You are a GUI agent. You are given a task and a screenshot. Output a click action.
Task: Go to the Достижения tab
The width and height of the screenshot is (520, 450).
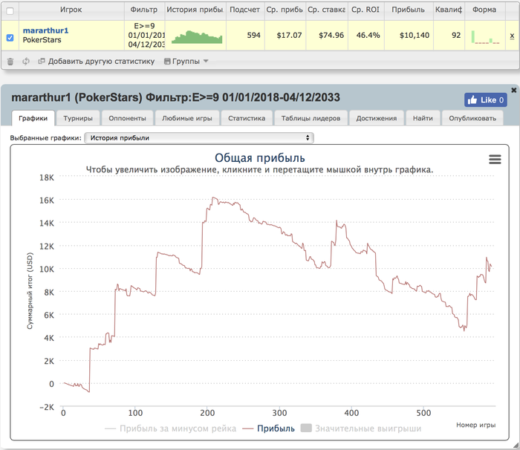click(377, 118)
